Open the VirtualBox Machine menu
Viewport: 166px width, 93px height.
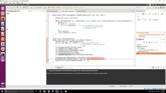(x=6, y=3)
